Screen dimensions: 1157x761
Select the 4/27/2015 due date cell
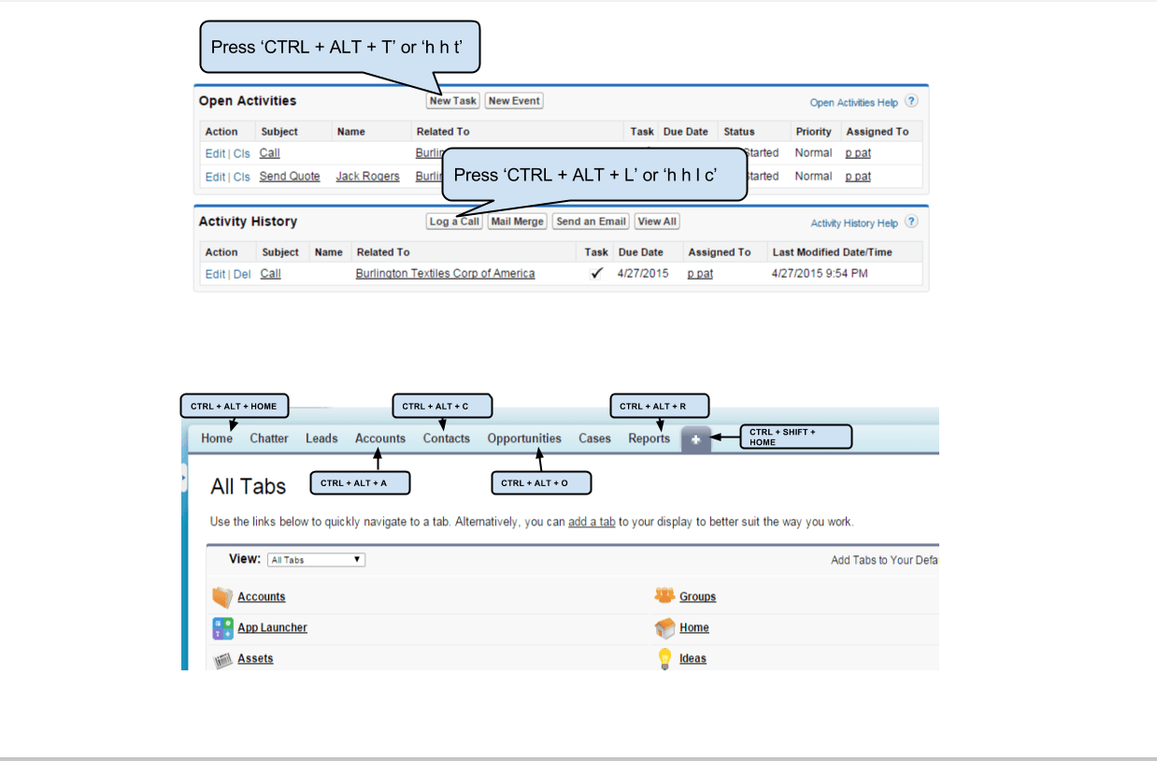643,274
